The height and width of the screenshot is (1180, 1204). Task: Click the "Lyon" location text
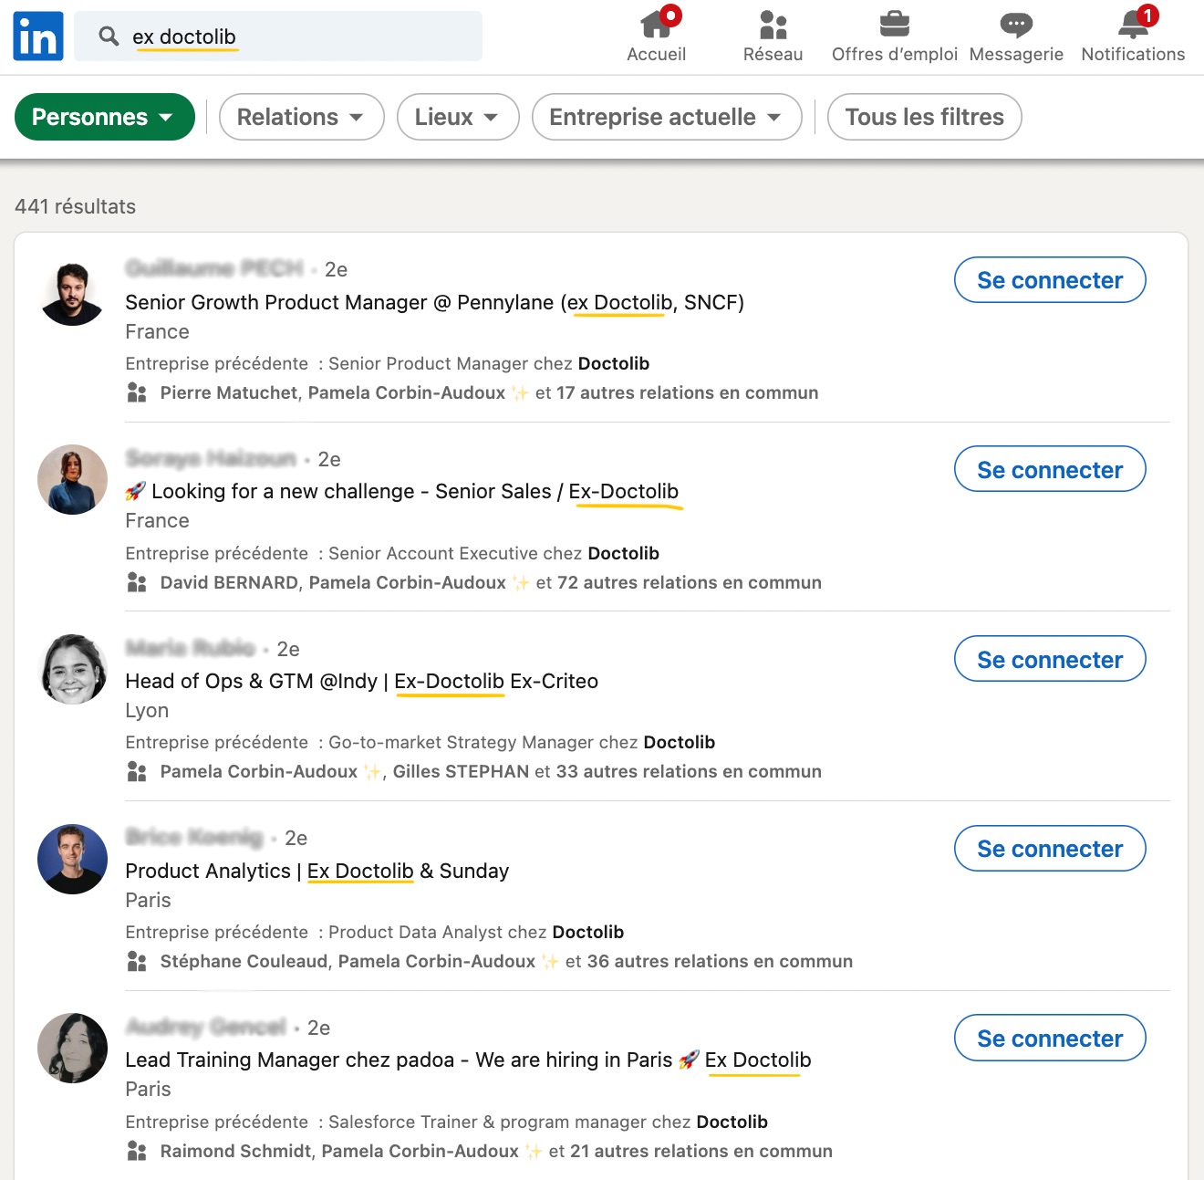(x=147, y=711)
